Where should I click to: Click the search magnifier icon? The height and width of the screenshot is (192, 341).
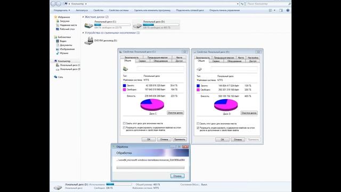(x=289, y=4)
